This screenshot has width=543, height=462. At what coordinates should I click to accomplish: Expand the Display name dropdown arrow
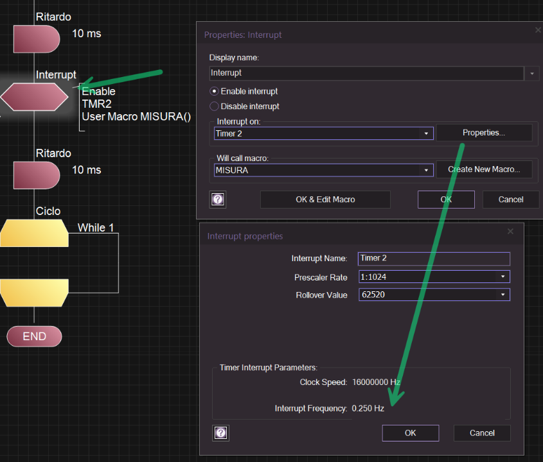tap(532, 74)
